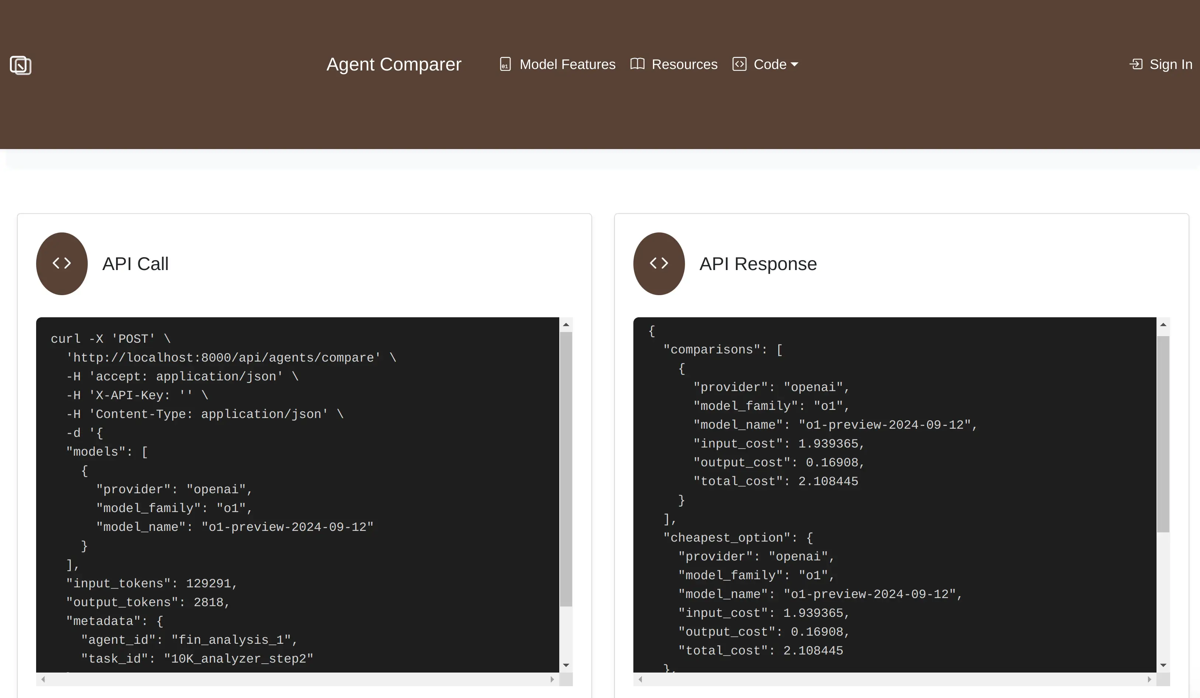The image size is (1200, 698).
Task: Click the "comparisons": [ line
Action: click(723, 350)
